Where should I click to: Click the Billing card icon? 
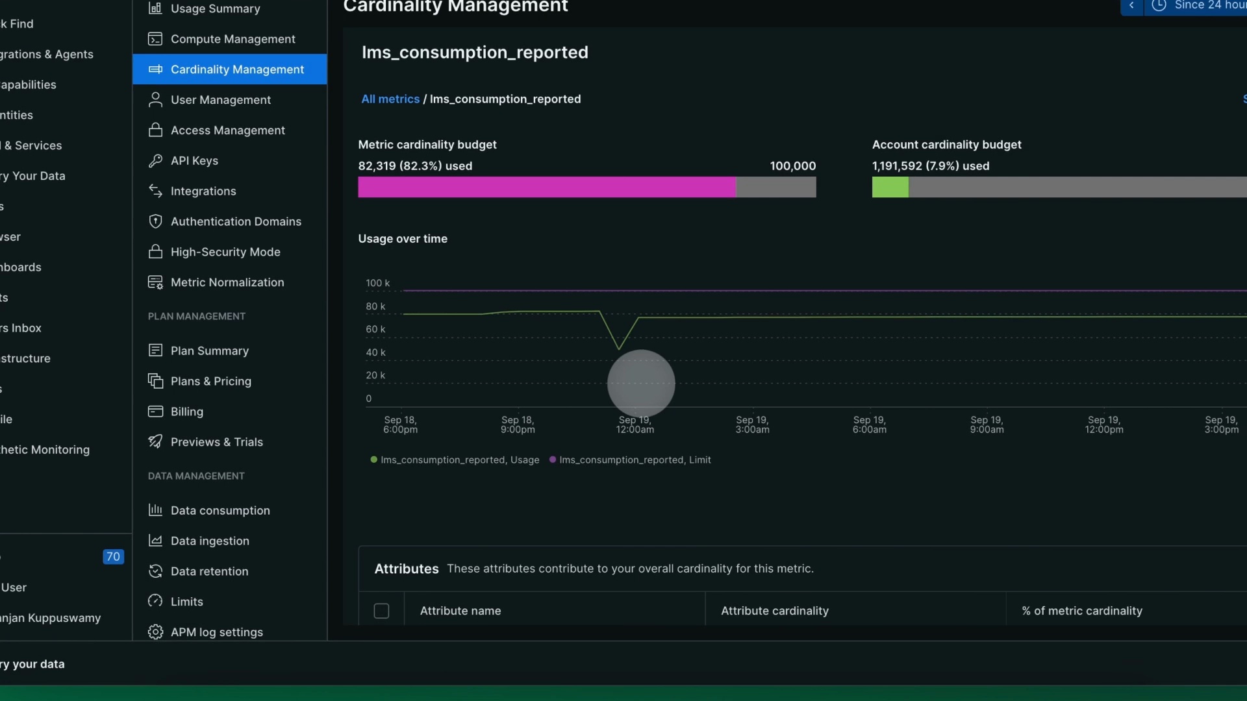pos(155,412)
